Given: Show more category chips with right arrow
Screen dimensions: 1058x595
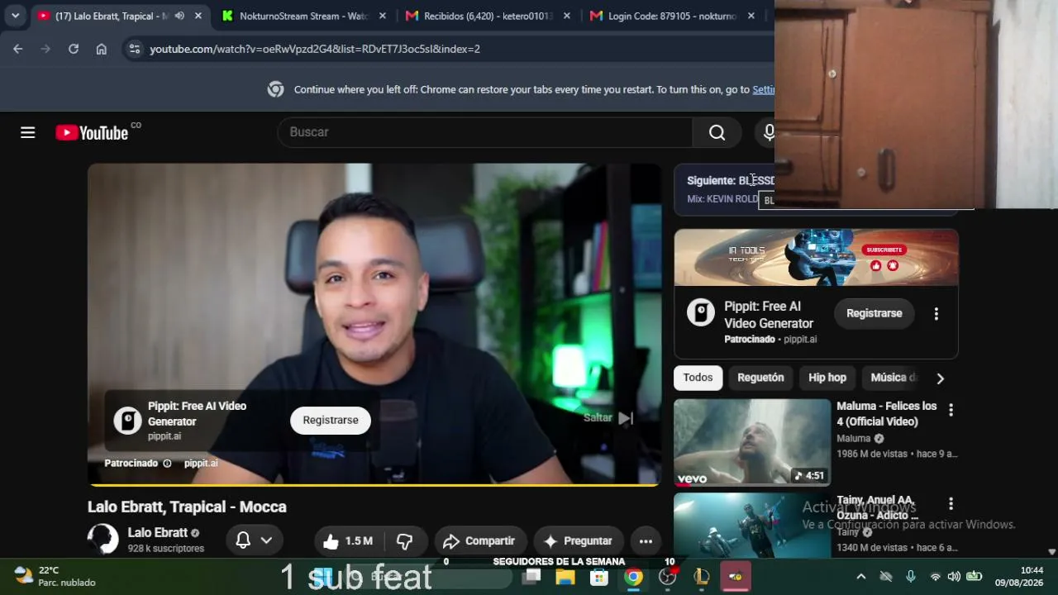Looking at the screenshot, I should [x=940, y=378].
